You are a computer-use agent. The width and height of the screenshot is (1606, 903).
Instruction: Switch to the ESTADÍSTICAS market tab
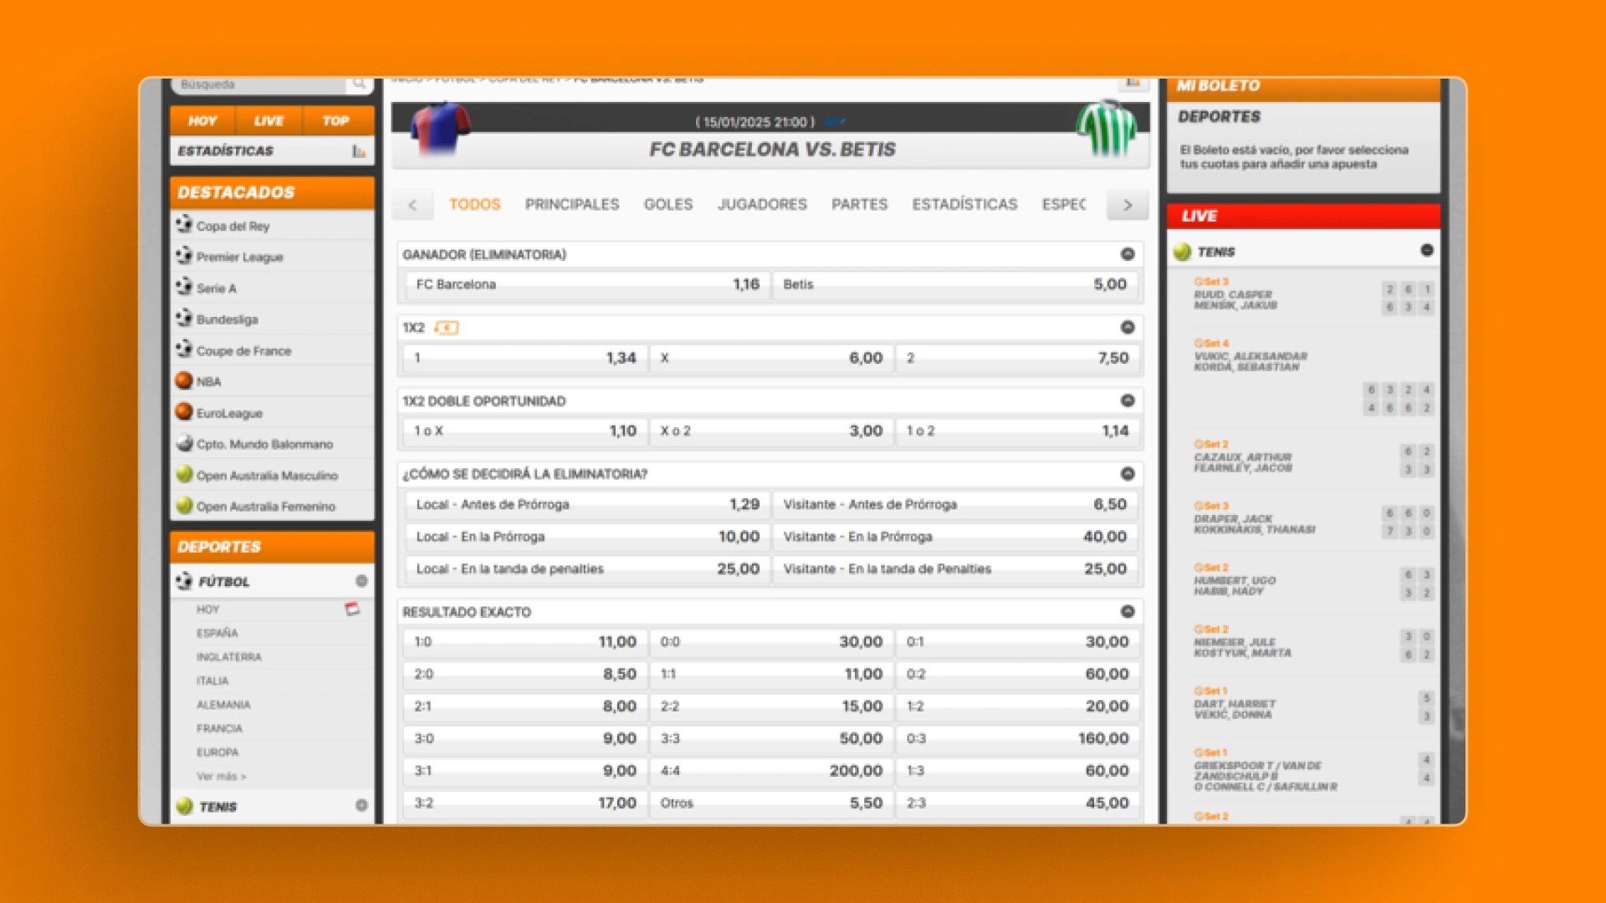964,204
